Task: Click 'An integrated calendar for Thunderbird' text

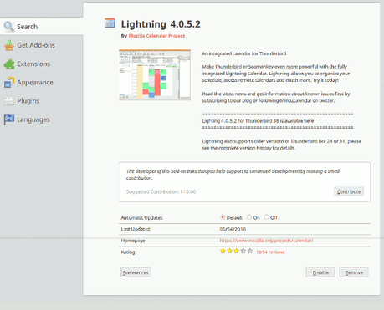Action: click(x=244, y=53)
